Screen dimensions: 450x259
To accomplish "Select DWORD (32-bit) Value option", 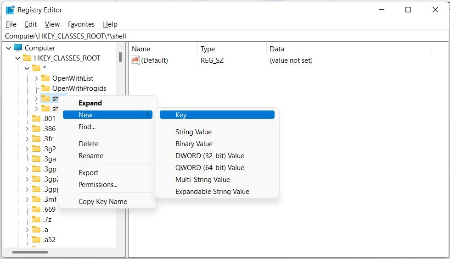I will 209,156.
